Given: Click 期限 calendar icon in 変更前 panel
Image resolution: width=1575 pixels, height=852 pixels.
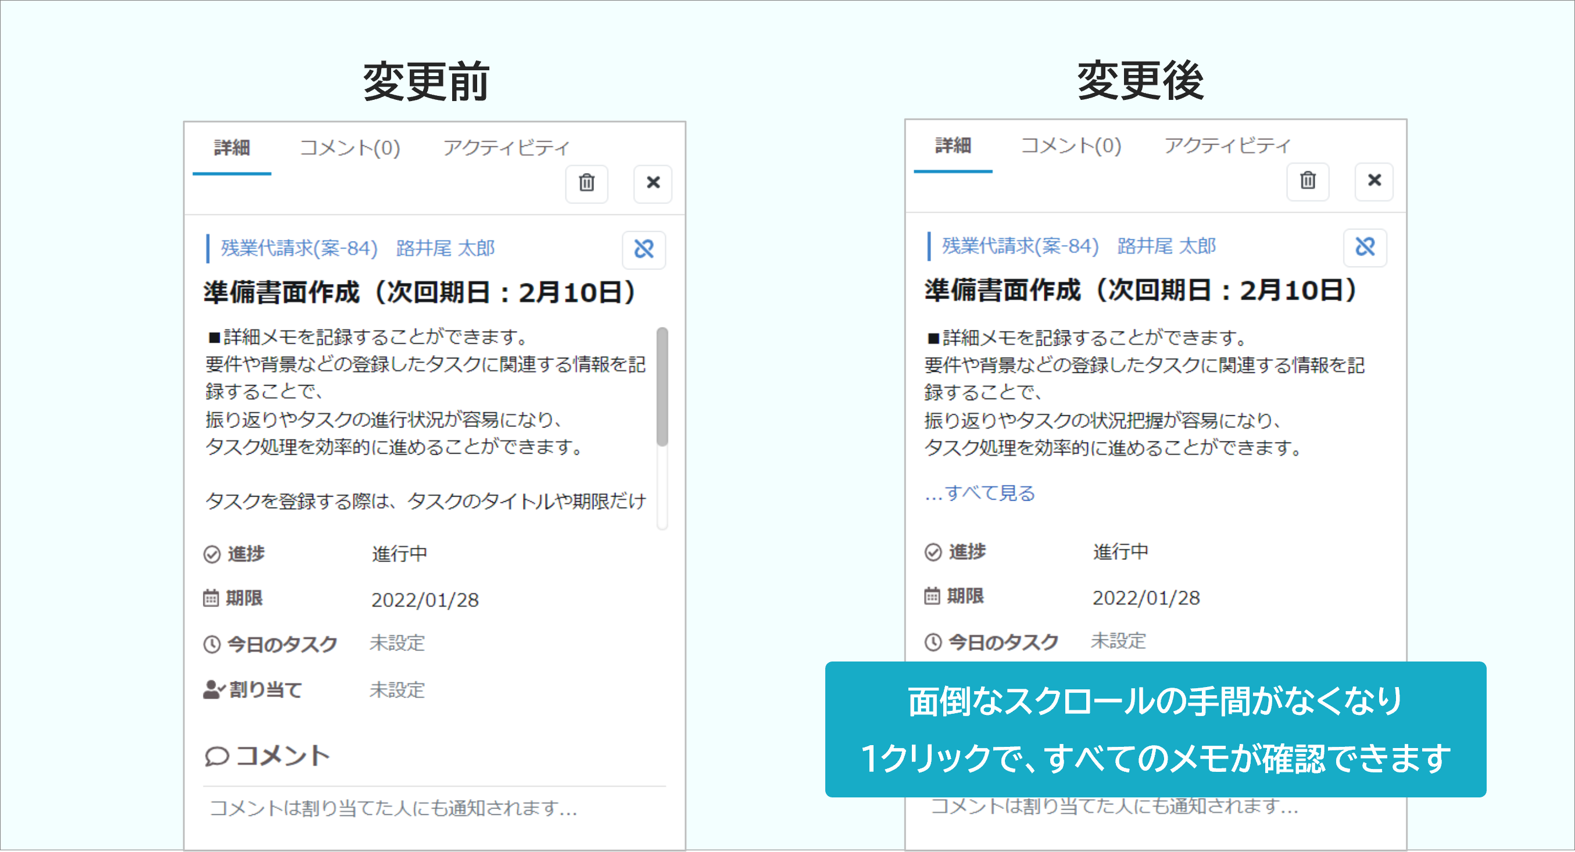Looking at the screenshot, I should click(x=210, y=598).
